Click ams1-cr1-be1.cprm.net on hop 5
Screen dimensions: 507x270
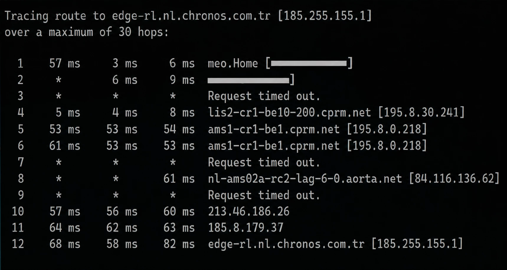(x=274, y=129)
